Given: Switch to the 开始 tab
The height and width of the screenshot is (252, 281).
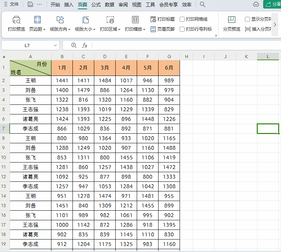Looking at the screenshot, I should [55, 5].
